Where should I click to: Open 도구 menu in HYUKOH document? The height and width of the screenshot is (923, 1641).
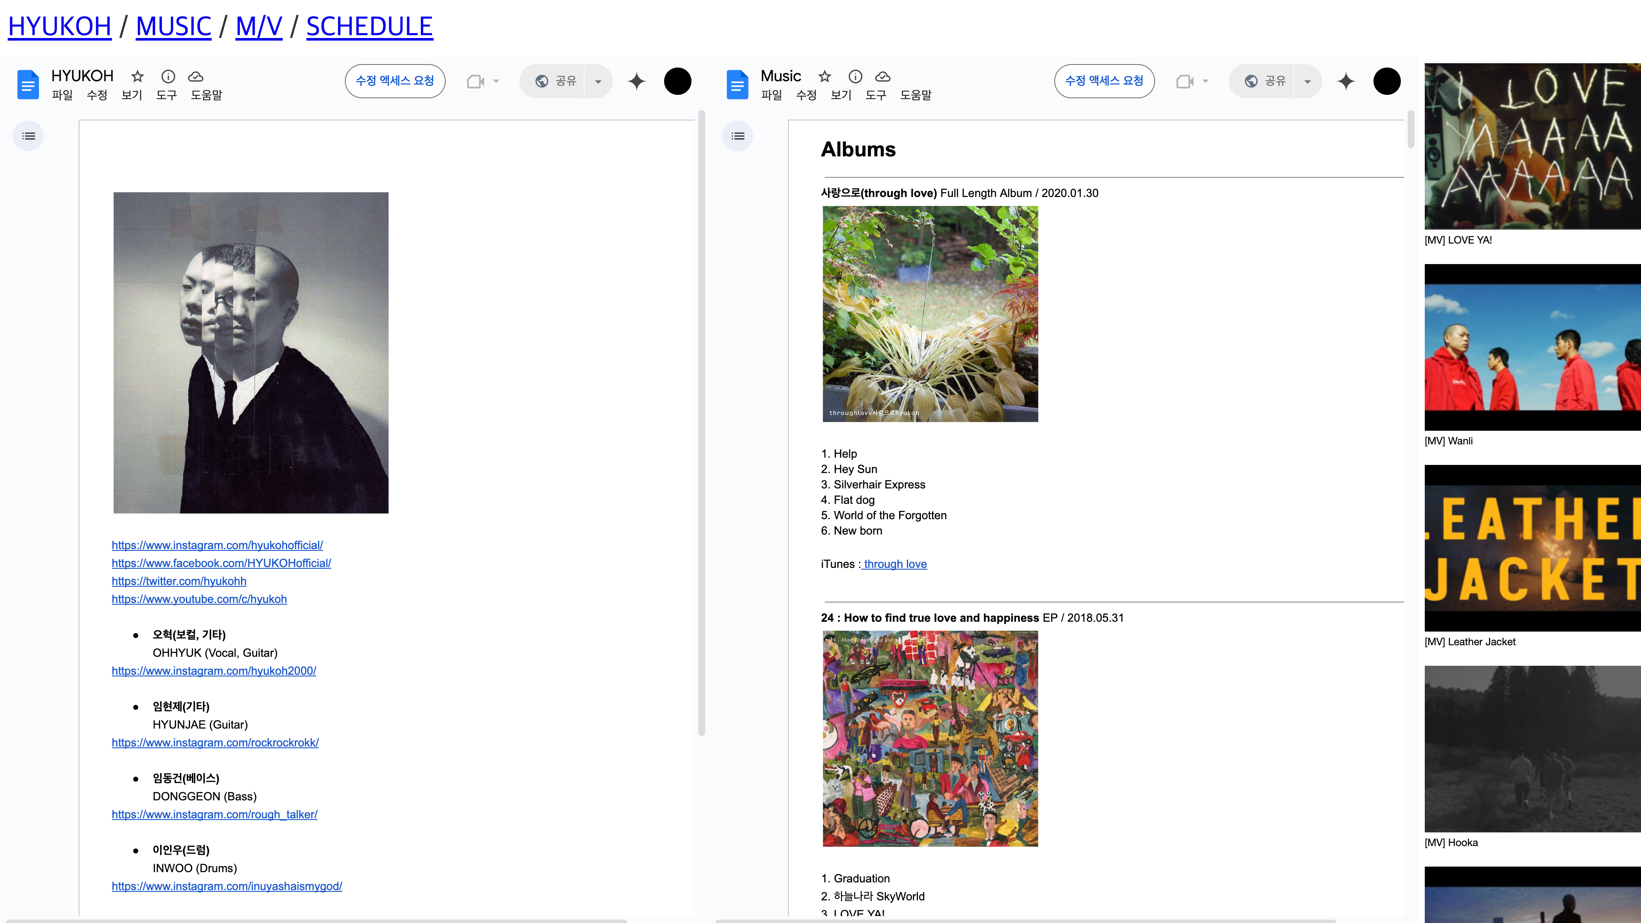point(166,95)
